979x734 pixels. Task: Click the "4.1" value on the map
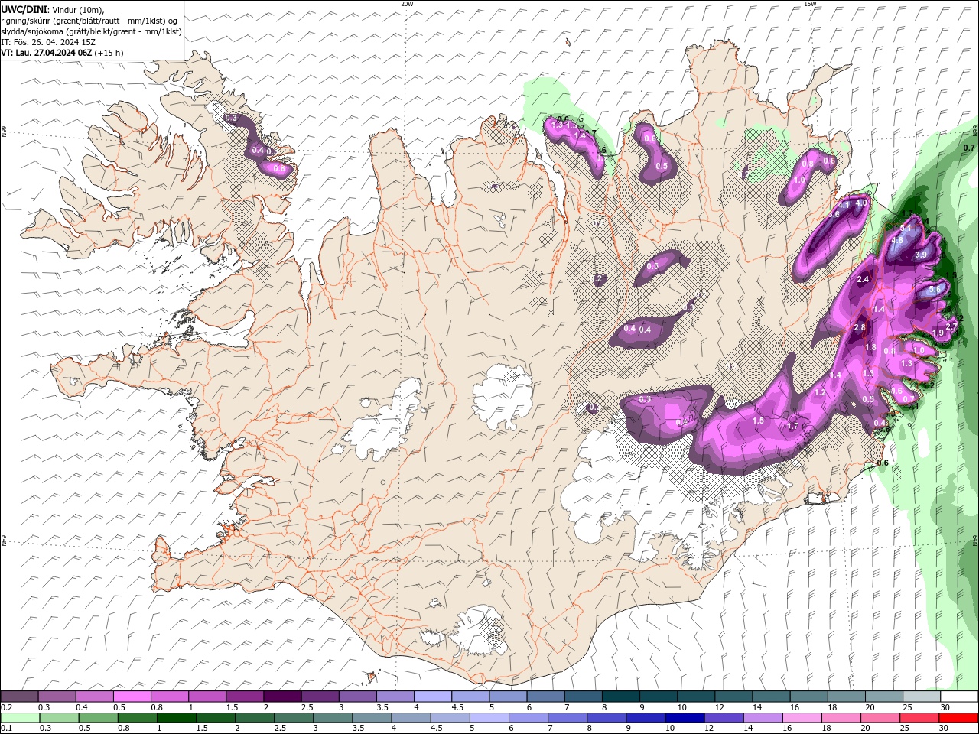(x=844, y=205)
